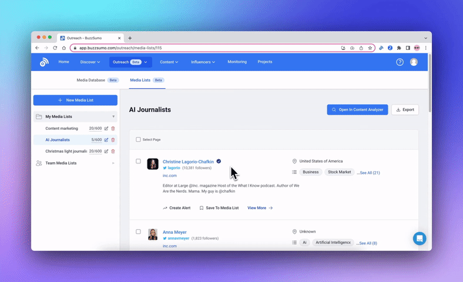Collapse the My Media Lists section
This screenshot has width=463, height=282.
[113, 116]
